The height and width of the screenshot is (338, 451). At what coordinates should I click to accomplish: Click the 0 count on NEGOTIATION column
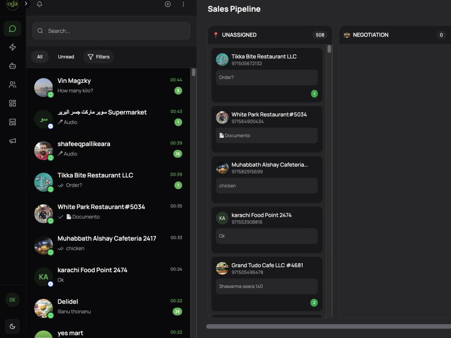click(441, 35)
